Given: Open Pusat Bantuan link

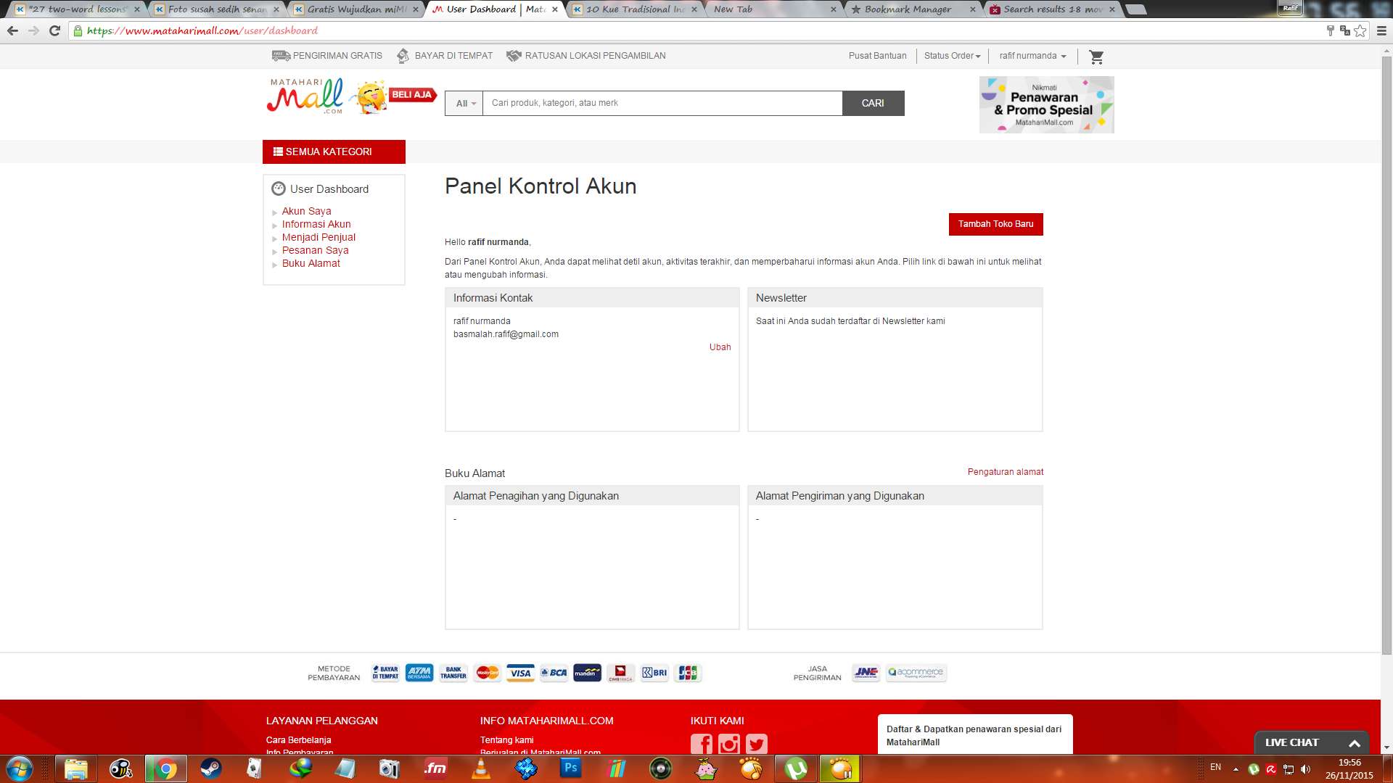Looking at the screenshot, I should (877, 56).
